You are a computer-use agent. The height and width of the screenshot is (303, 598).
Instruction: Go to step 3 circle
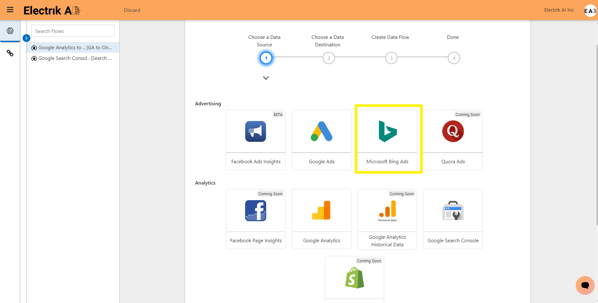(391, 58)
